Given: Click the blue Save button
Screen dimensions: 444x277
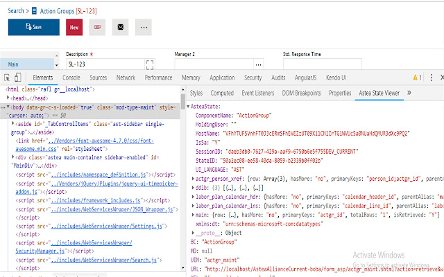Looking at the screenshot, I should coord(34,27).
